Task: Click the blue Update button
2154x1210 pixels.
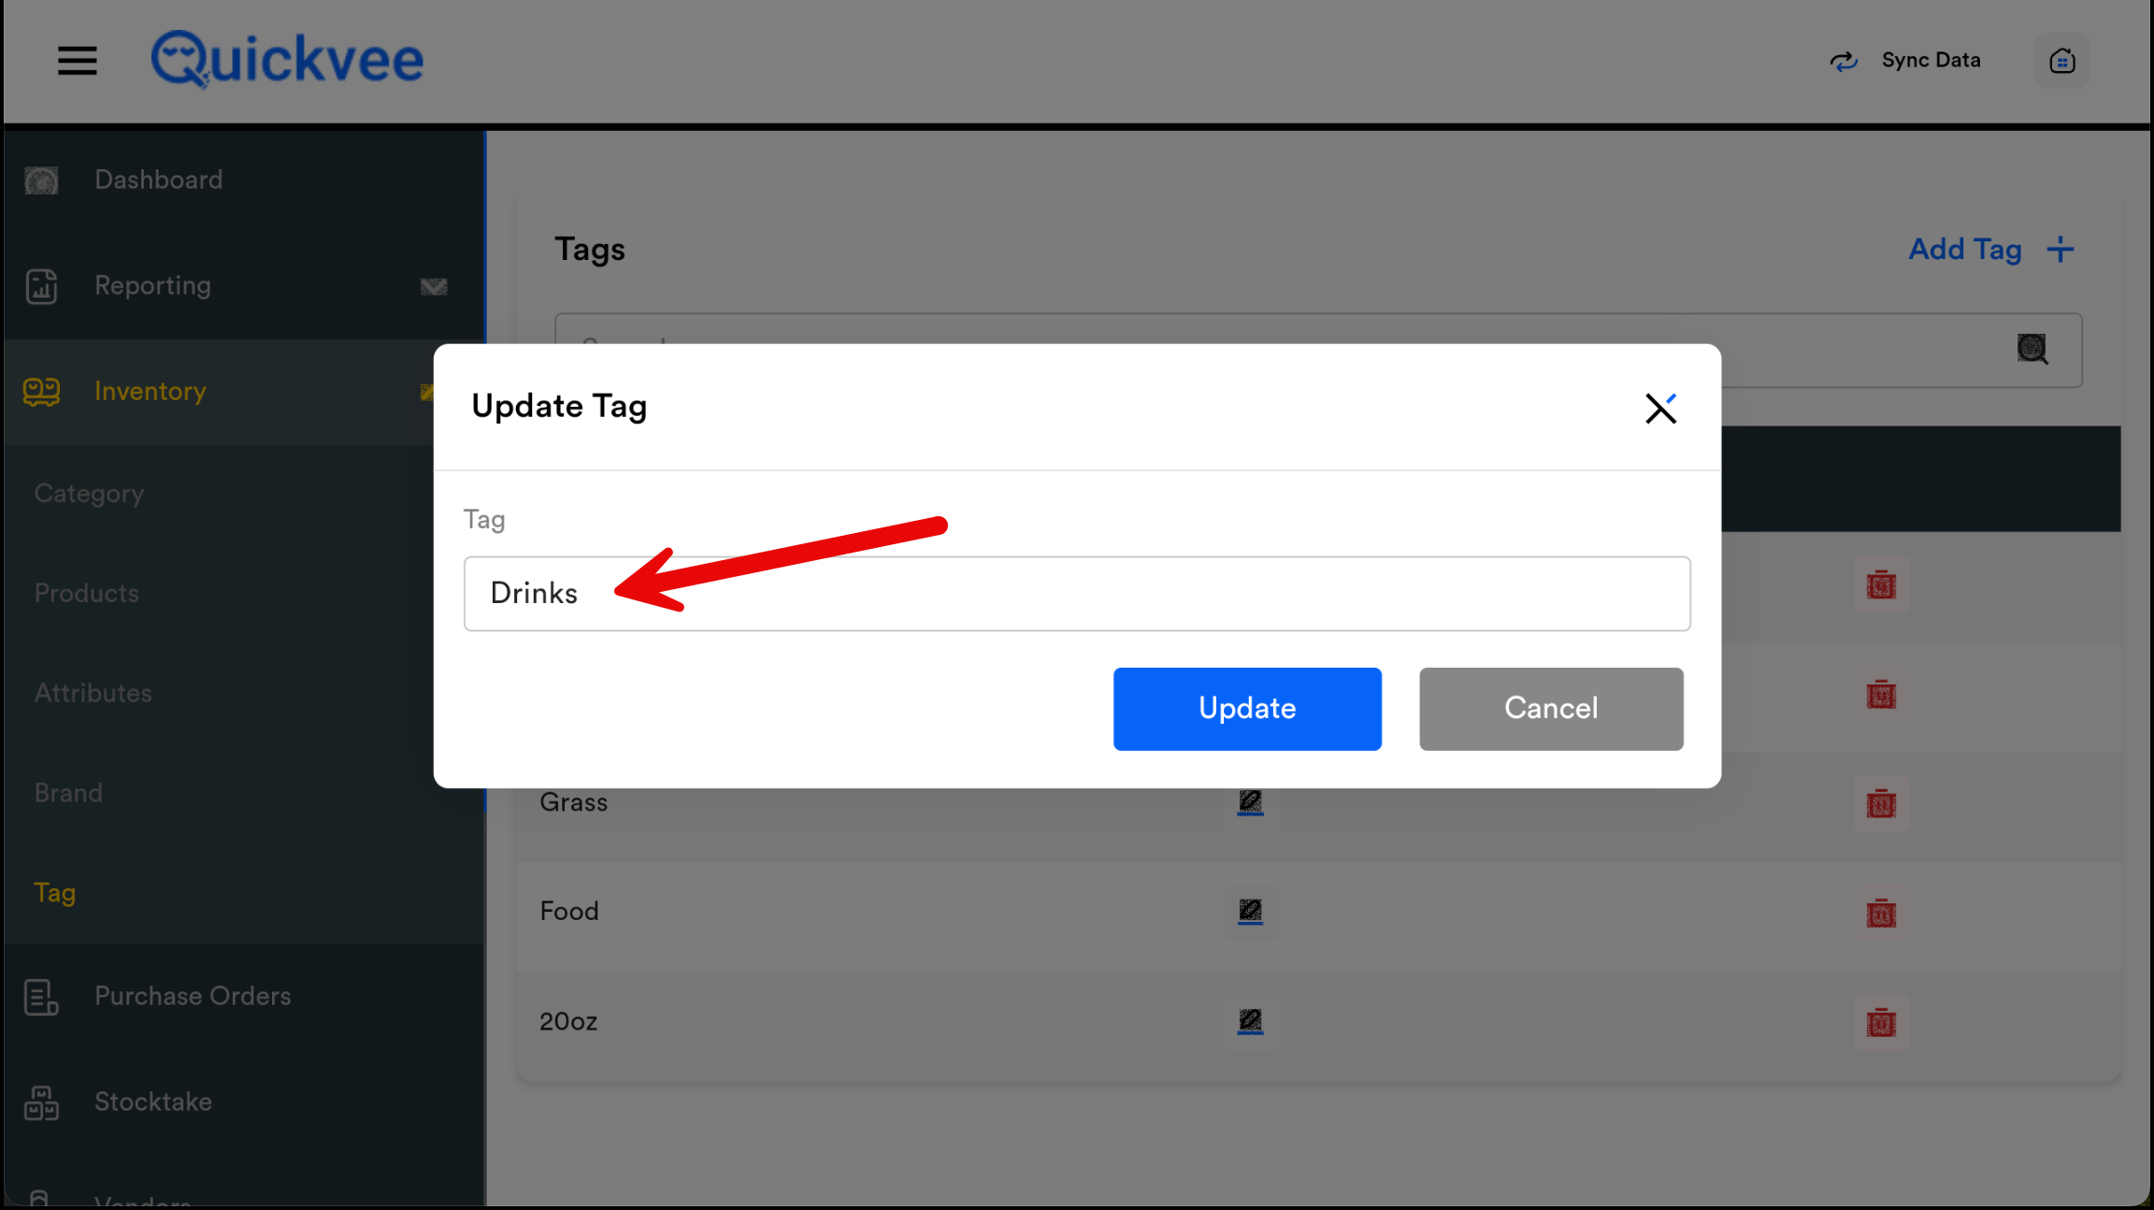Action: (x=1246, y=709)
